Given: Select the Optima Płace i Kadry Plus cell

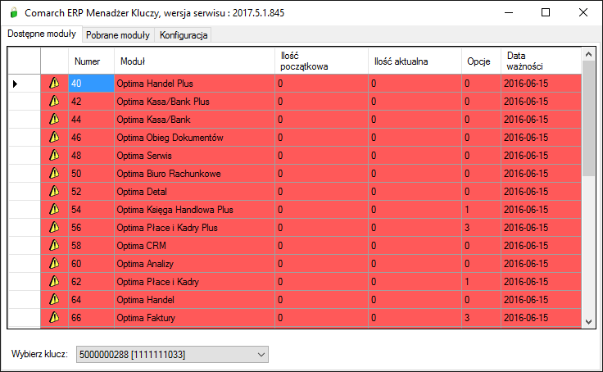Looking at the screenshot, I should (x=195, y=228).
